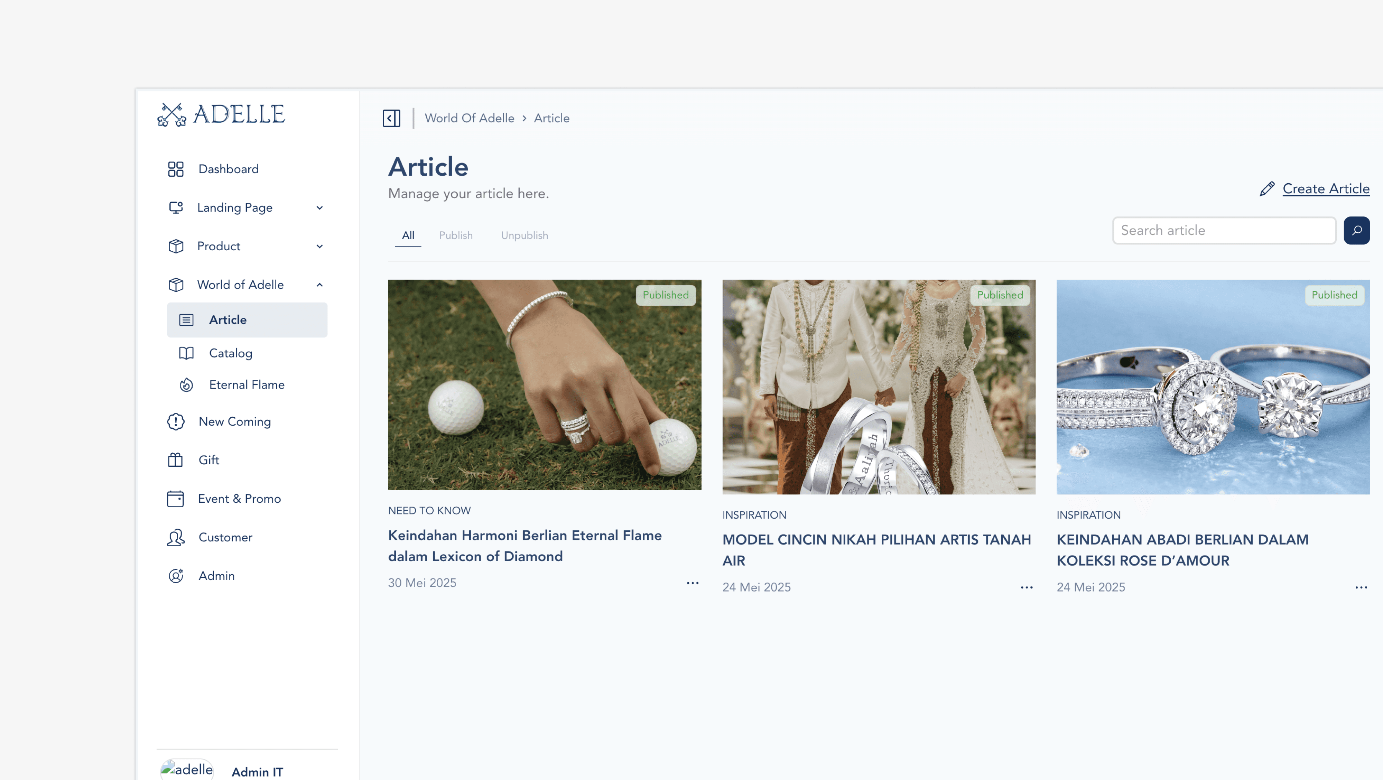The width and height of the screenshot is (1383, 780).
Task: Open the Product box icon
Action: 176,246
